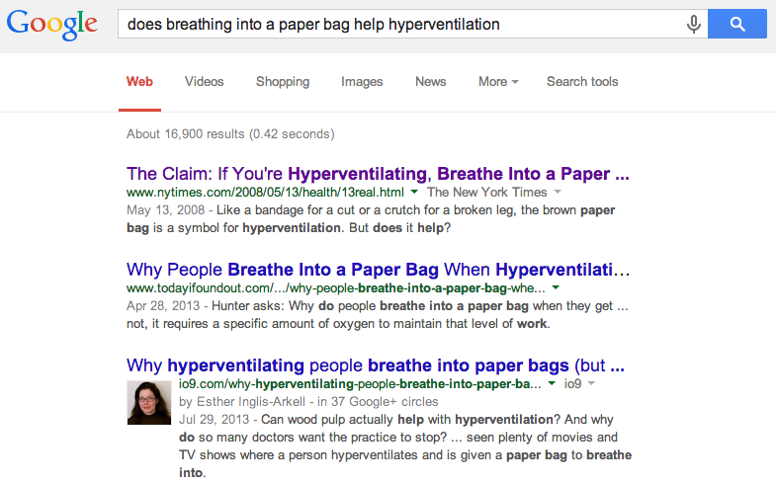Image resolution: width=776 pixels, height=484 pixels.
Task: Click the May 13, 2008 snippet date
Action: point(165,210)
